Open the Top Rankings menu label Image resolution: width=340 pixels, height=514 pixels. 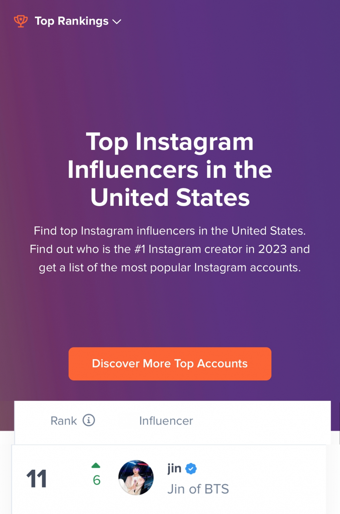coord(71,21)
